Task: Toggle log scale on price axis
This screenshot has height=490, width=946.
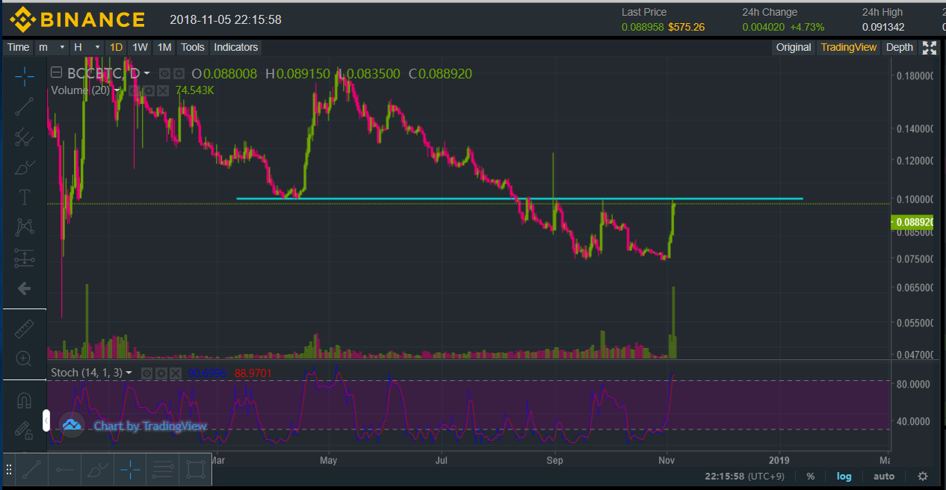Action: click(844, 477)
